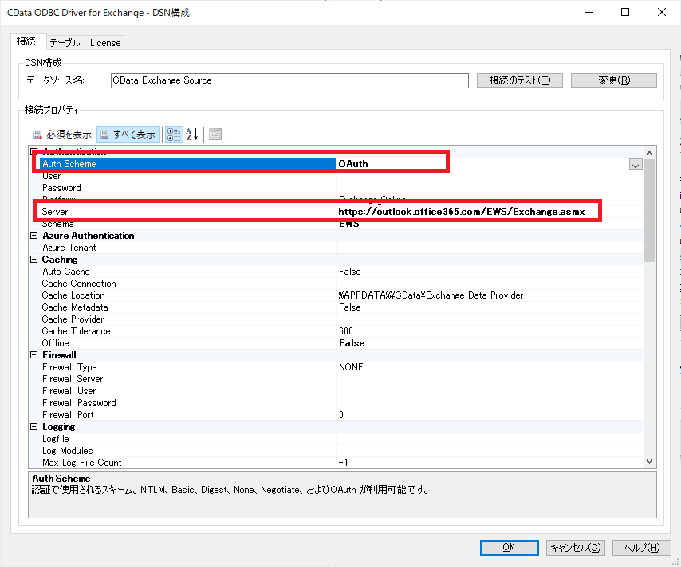Click the 変更(R) button
Image resolution: width=681 pixels, height=567 pixels.
[613, 80]
